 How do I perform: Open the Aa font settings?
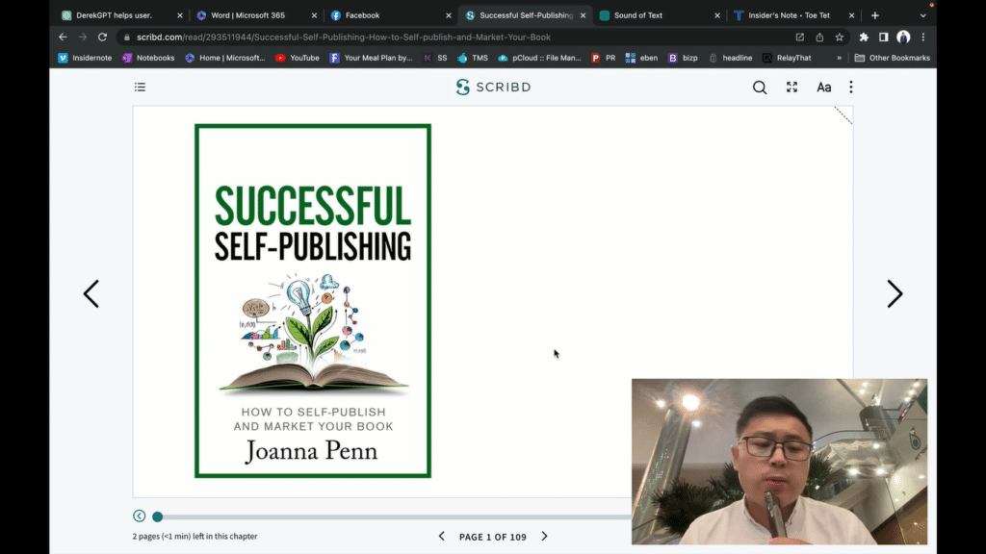tap(824, 88)
